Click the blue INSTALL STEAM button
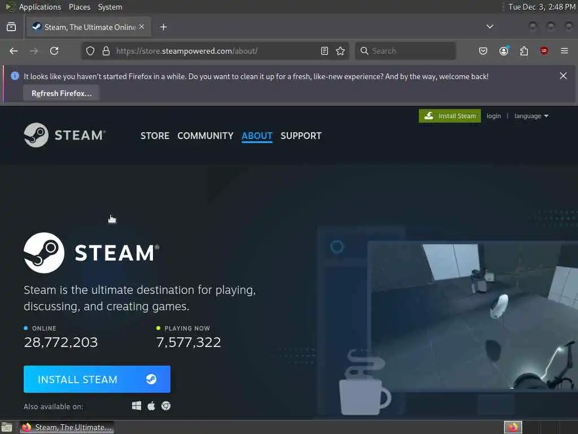Viewport: 578px width, 434px height. (97, 379)
